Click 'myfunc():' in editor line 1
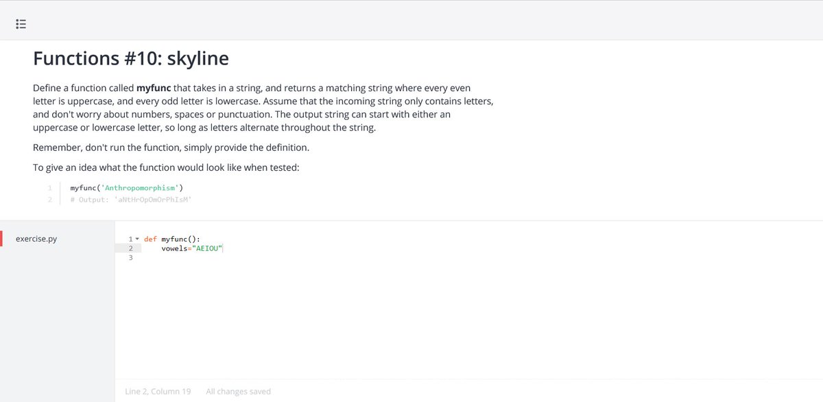The width and height of the screenshot is (823, 402). tap(180, 239)
